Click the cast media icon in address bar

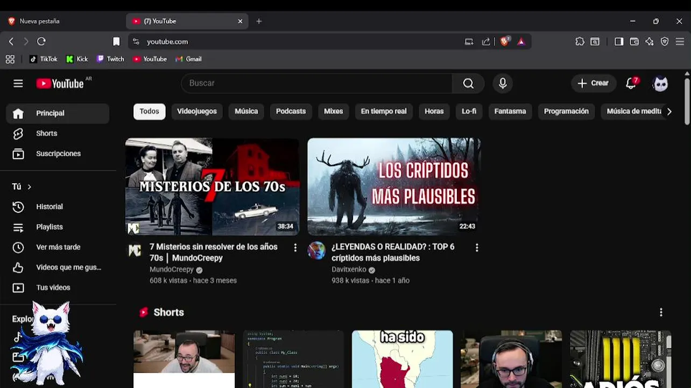[469, 41]
